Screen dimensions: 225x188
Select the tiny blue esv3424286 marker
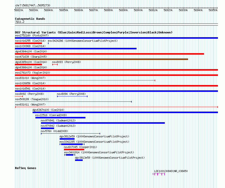48,43
